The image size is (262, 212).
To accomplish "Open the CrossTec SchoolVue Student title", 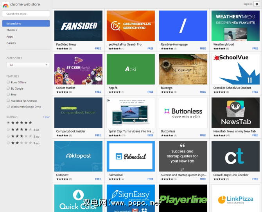I will [232, 88].
